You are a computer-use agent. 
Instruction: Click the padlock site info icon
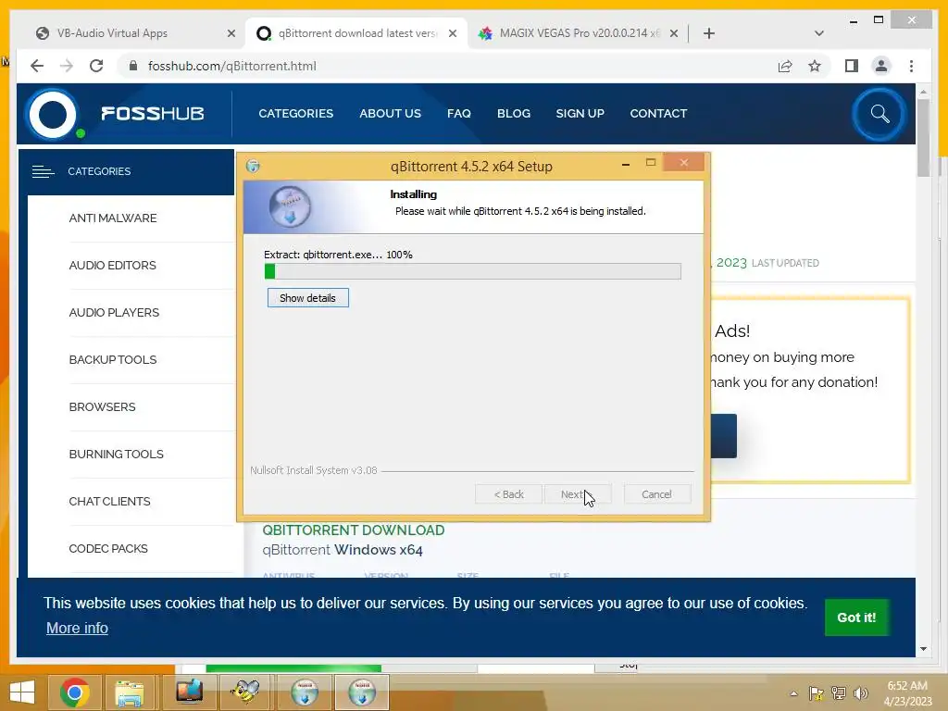pyautogui.click(x=133, y=66)
